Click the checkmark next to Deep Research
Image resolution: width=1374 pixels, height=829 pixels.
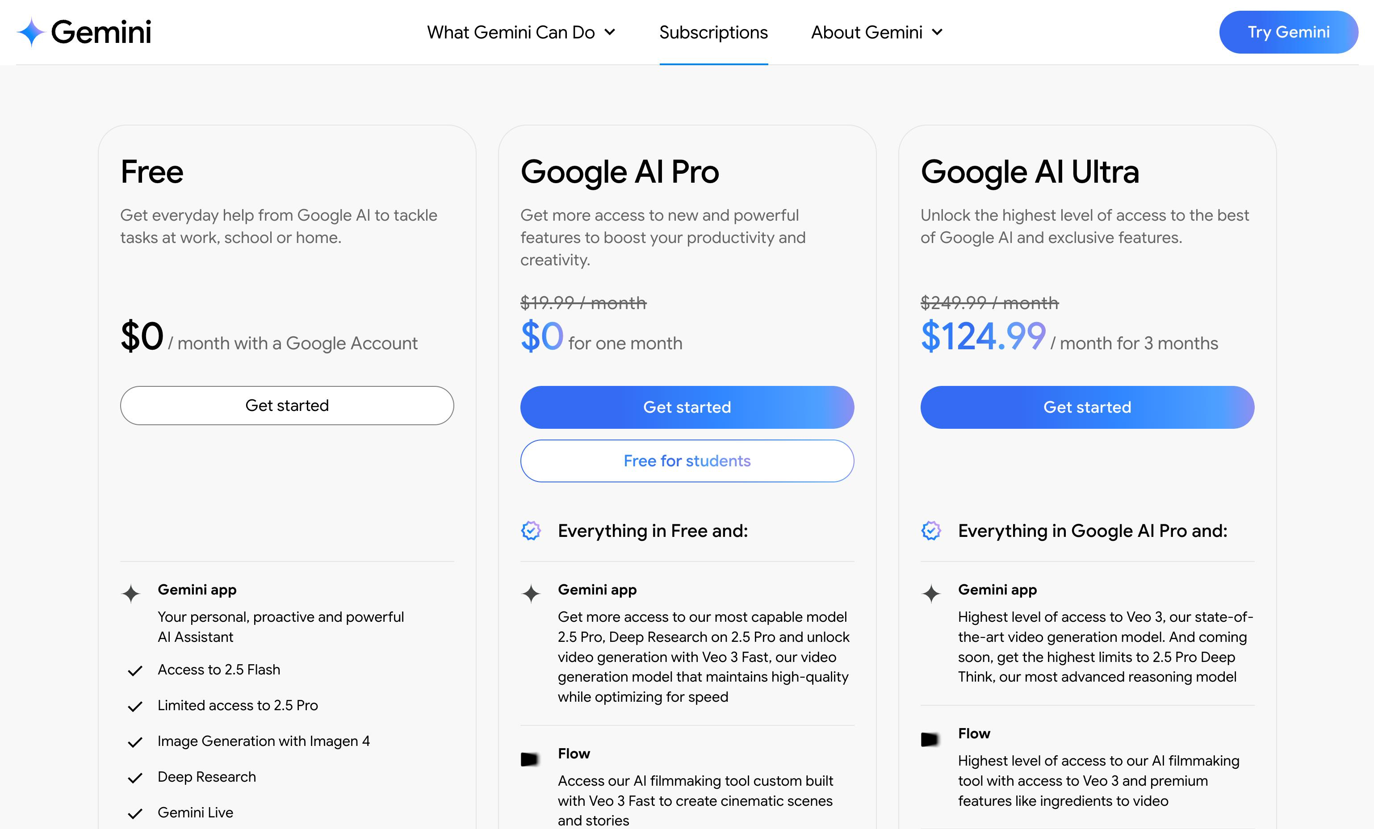pyautogui.click(x=135, y=778)
